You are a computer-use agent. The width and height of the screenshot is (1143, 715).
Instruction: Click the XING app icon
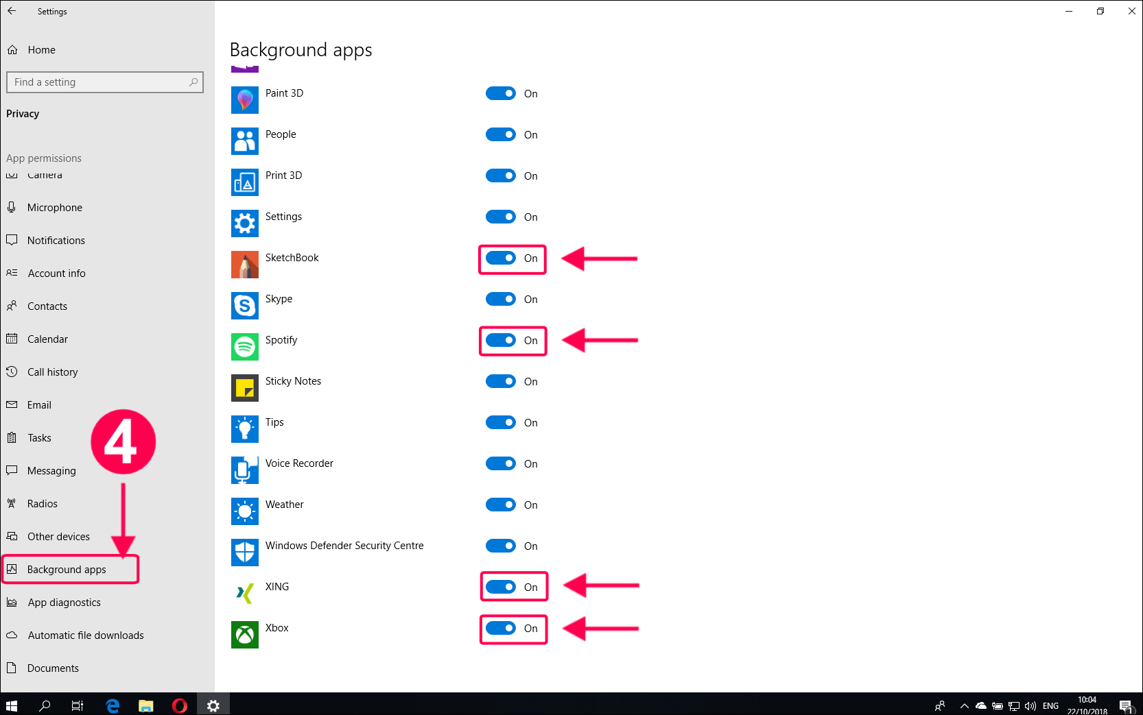click(x=245, y=594)
